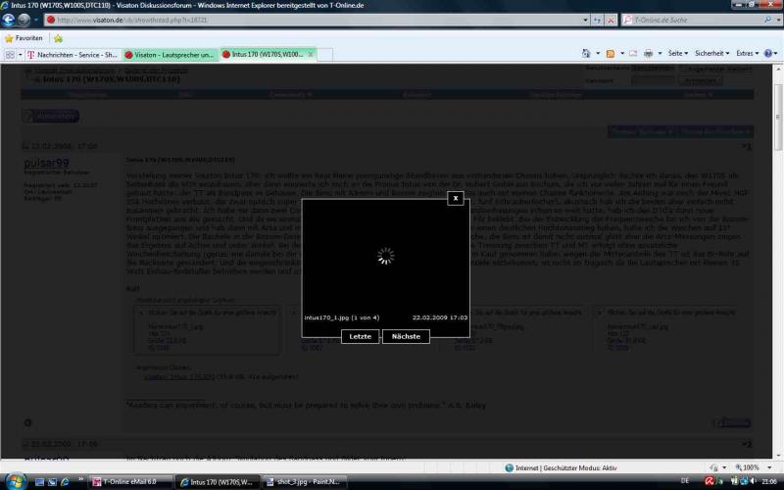Screen dimensions: 784x490
Task: Click the visaton.de address bar
Action: click(x=313, y=20)
